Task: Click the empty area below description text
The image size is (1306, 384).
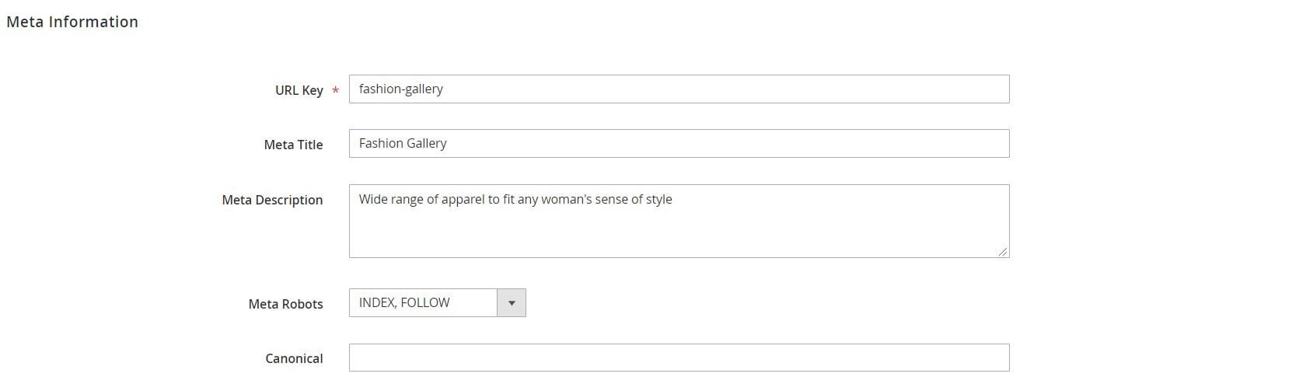Action: (679, 233)
